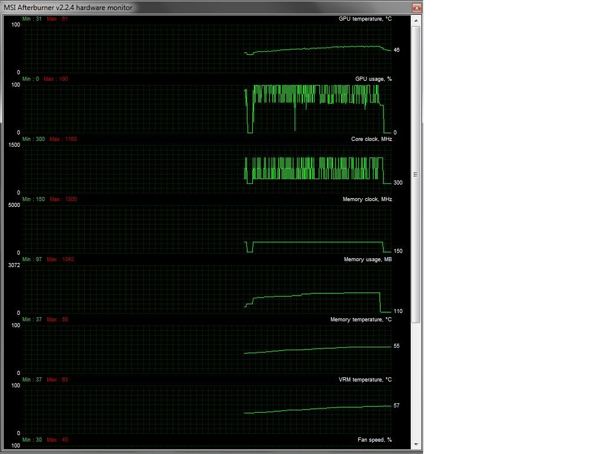Click the 1500 core clock axis label
The image size is (594, 454).
coord(14,145)
